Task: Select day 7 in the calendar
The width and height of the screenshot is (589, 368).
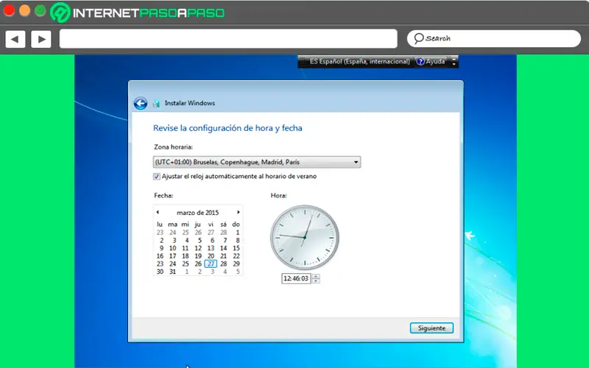Action: click(225, 241)
